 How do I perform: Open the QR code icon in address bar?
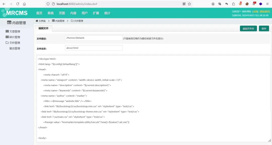pos(184,4)
